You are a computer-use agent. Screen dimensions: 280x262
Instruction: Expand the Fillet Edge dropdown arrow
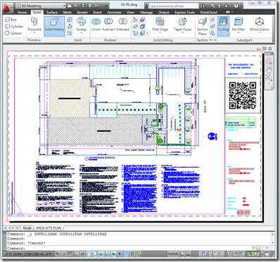point(160,33)
